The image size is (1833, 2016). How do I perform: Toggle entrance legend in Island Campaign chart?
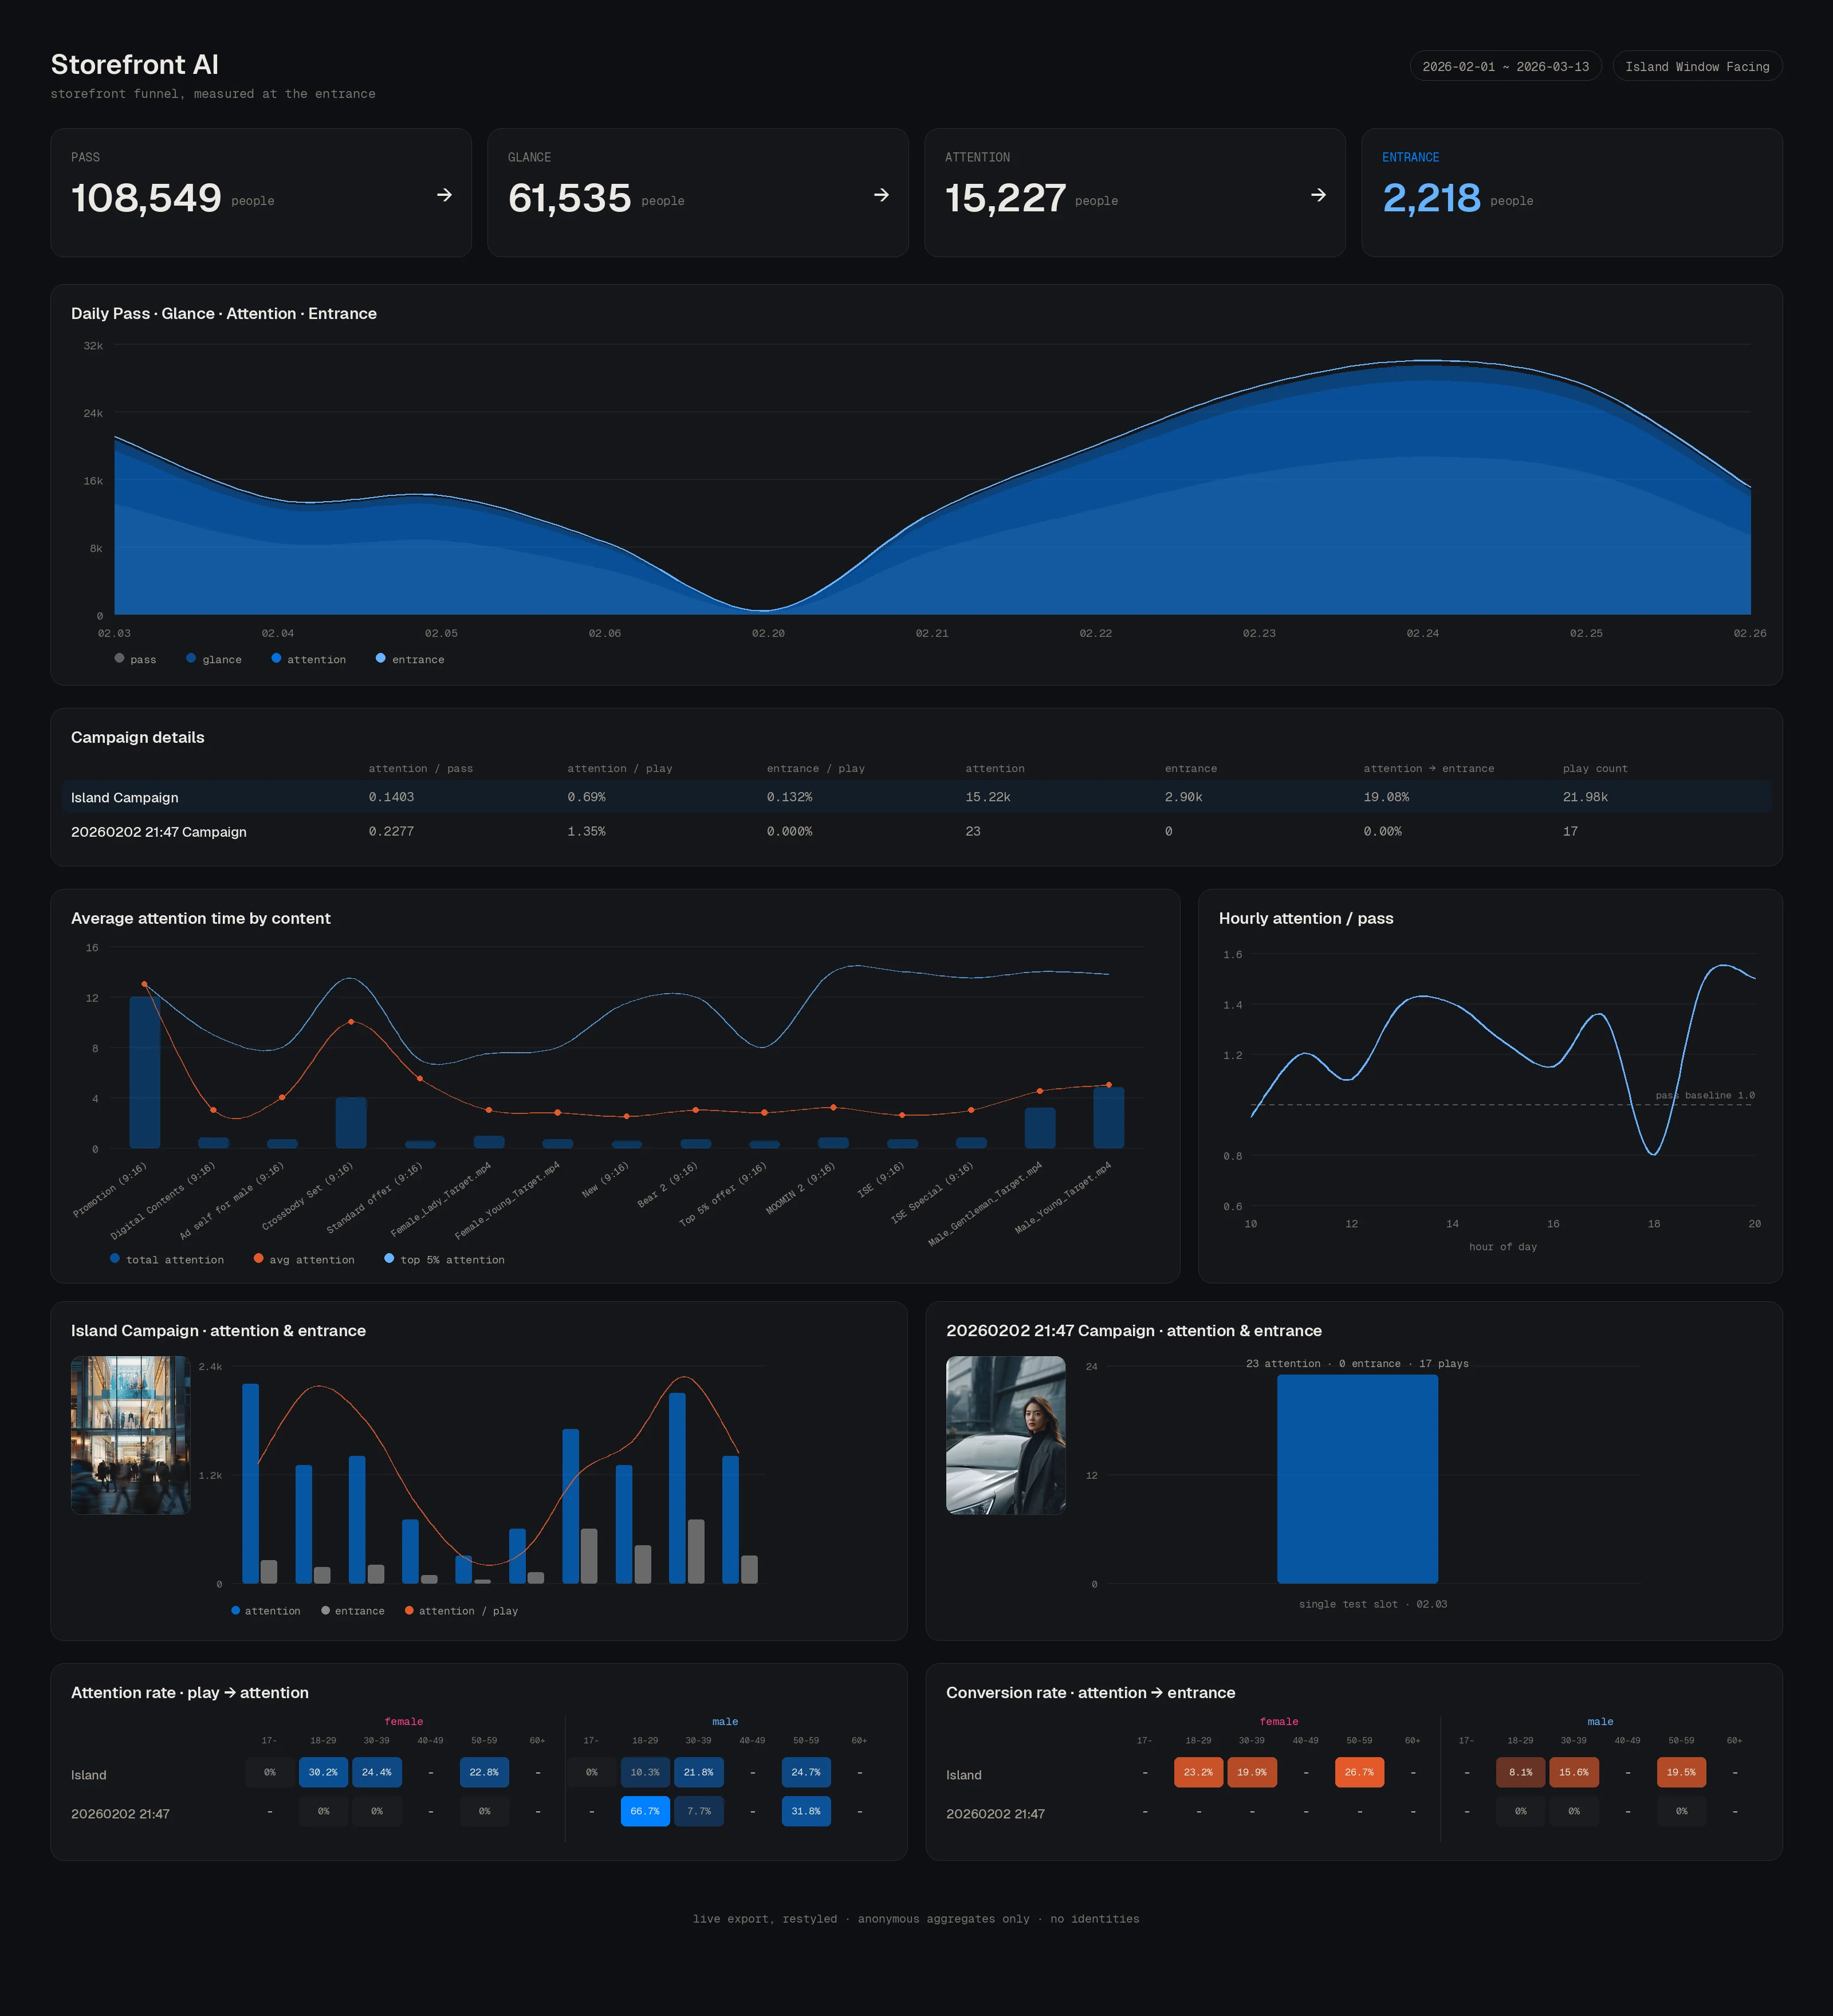point(352,1610)
